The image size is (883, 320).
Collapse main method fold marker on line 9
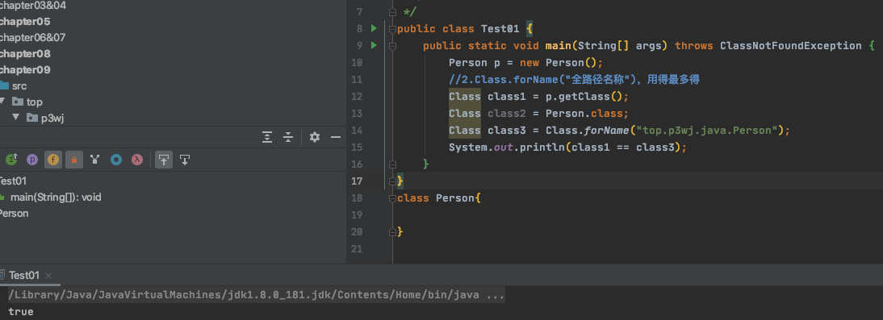coord(392,46)
